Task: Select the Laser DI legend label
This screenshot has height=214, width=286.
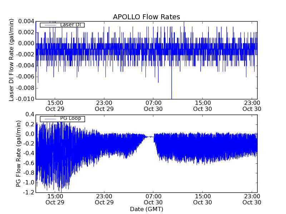Action: [70, 25]
